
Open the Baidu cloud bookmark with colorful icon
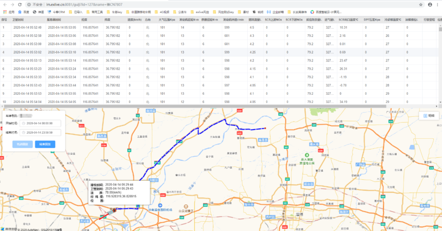pos(326,12)
